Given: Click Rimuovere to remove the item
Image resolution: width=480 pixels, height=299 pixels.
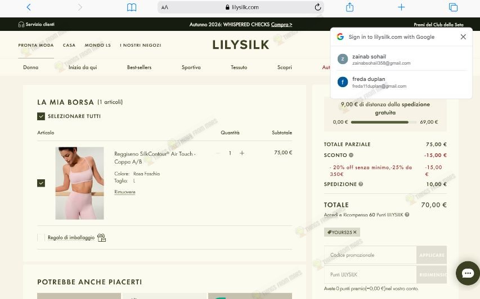Looking at the screenshot, I should (x=124, y=192).
